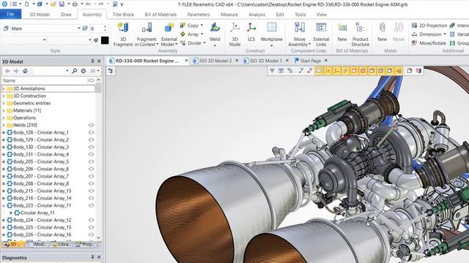Viewport: 469px width, 263px height.
Task: Click the Print icon in quick access toolbar
Action: (x=75, y=4)
